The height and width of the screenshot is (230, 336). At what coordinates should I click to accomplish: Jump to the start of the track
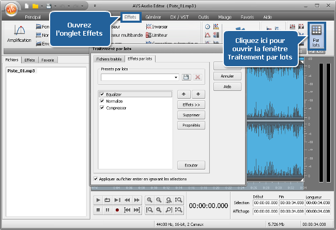pyautogui.click(x=127, y=210)
